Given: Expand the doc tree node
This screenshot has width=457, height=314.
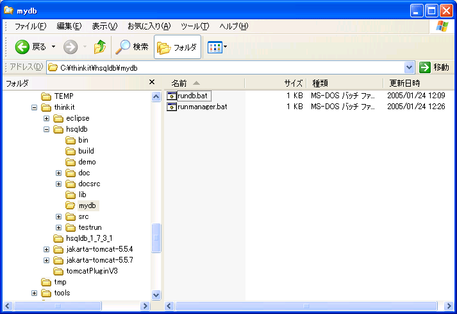Looking at the screenshot, I should coord(58,173).
